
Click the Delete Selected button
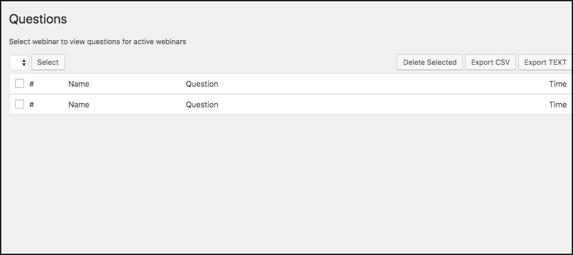click(430, 63)
